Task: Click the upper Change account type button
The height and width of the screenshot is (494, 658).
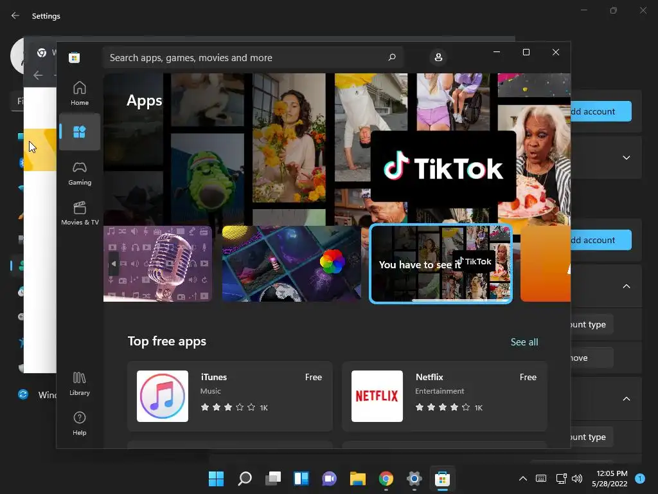Action: pyautogui.click(x=592, y=324)
